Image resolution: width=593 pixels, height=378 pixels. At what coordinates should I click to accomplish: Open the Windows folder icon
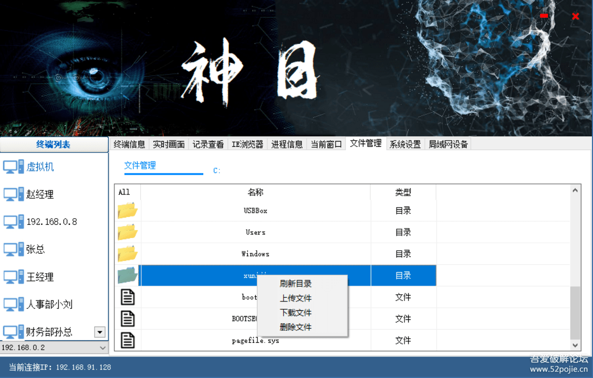(x=127, y=254)
